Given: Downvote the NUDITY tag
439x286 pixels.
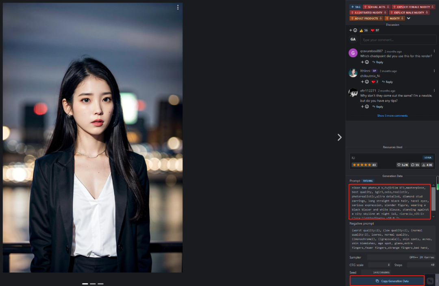Looking at the screenshot, I should pyautogui.click(x=402, y=18).
